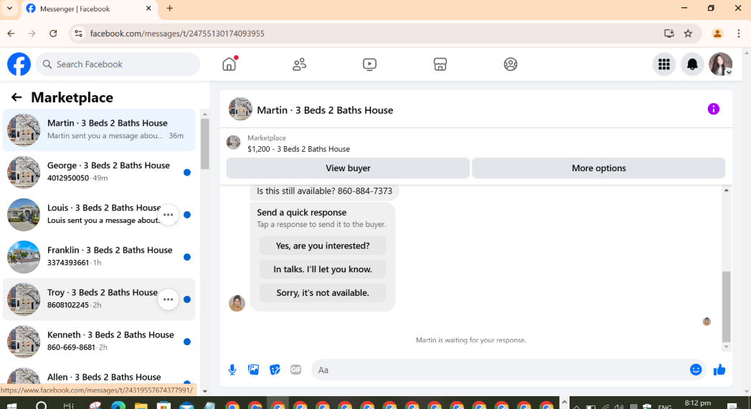Attach a photo file to message
This screenshot has height=409, width=751.
pyautogui.click(x=253, y=370)
